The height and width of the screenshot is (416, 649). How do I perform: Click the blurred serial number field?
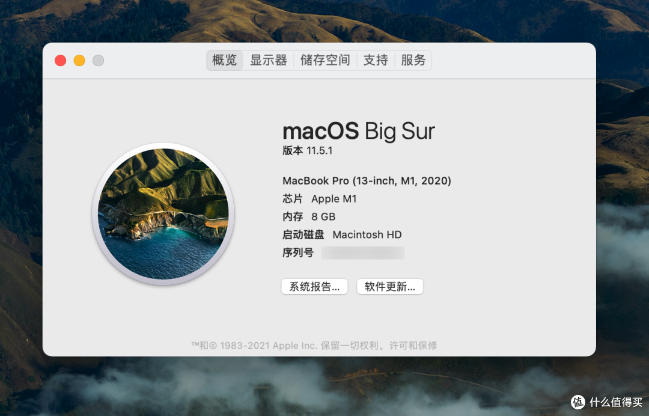pos(363,252)
